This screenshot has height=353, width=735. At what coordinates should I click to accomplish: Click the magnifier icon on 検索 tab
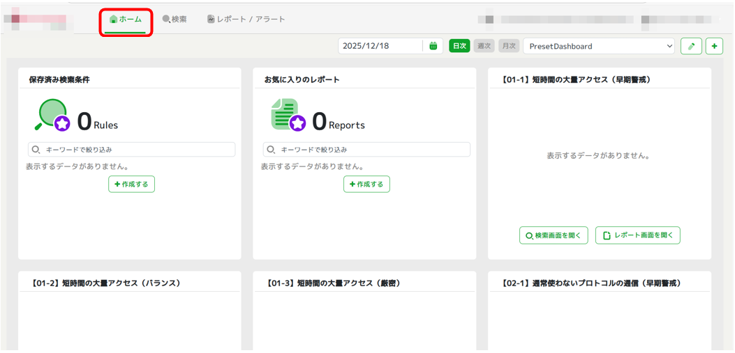(166, 19)
